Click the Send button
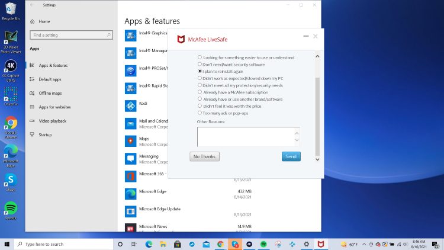444x250 pixels. [x=291, y=156]
